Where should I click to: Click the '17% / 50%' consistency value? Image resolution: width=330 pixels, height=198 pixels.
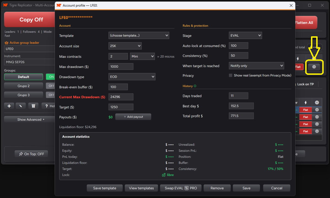click(275, 169)
